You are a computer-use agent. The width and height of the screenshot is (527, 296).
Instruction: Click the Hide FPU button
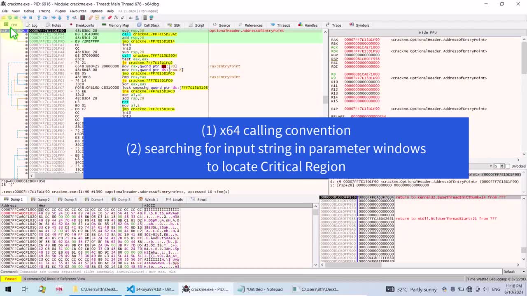(427, 32)
